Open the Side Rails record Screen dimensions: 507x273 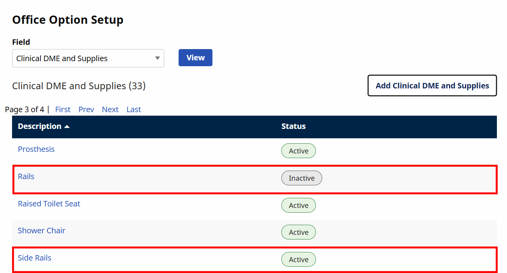coord(34,257)
